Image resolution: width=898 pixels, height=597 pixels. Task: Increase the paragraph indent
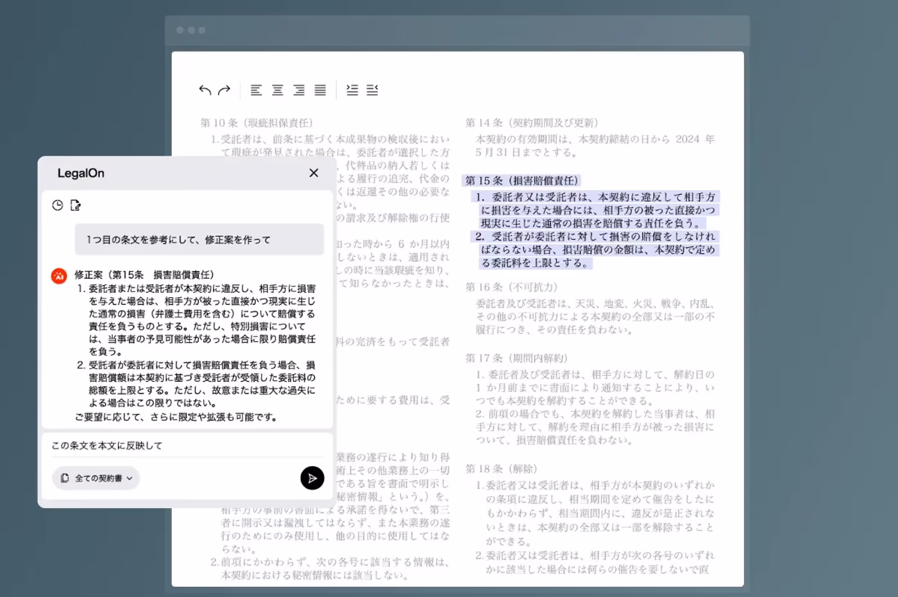tap(352, 90)
